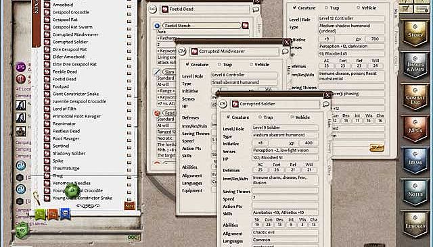Click the Level 9 Soldier role field

coord(286,128)
